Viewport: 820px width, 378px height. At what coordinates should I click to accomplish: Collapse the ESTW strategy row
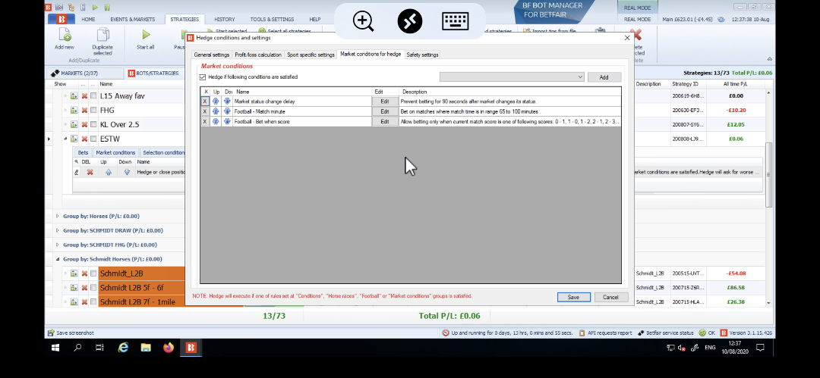pyautogui.click(x=66, y=139)
